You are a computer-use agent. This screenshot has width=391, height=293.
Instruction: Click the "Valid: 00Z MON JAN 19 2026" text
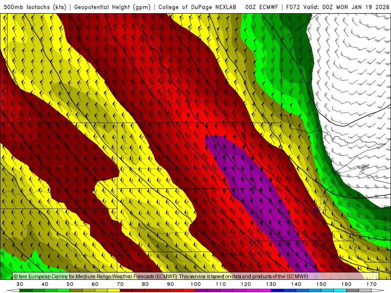click(346, 7)
